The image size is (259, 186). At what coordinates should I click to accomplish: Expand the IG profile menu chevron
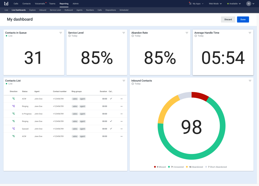click(x=253, y=3)
